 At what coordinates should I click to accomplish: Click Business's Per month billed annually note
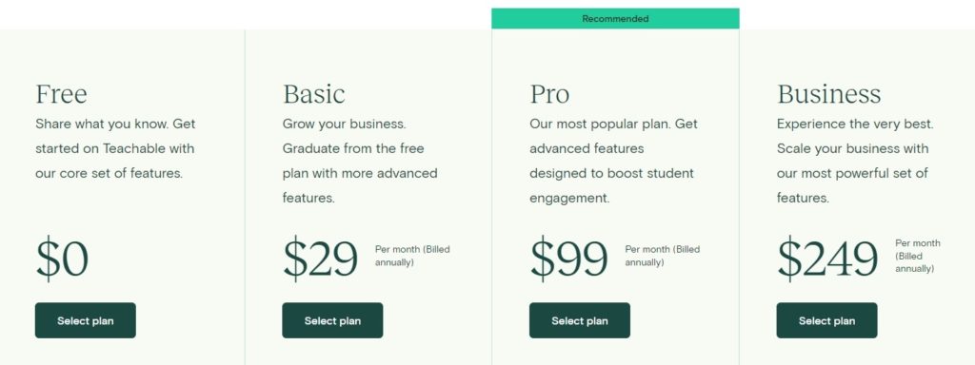pos(918,256)
